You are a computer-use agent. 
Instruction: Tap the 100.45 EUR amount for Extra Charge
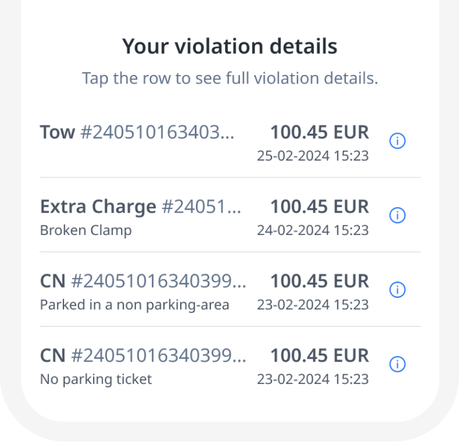[x=319, y=207]
